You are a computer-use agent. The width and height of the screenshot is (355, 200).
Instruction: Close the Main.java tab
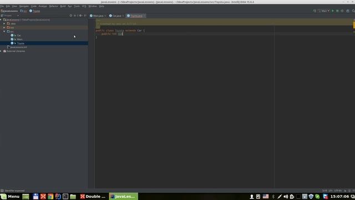[105, 16]
